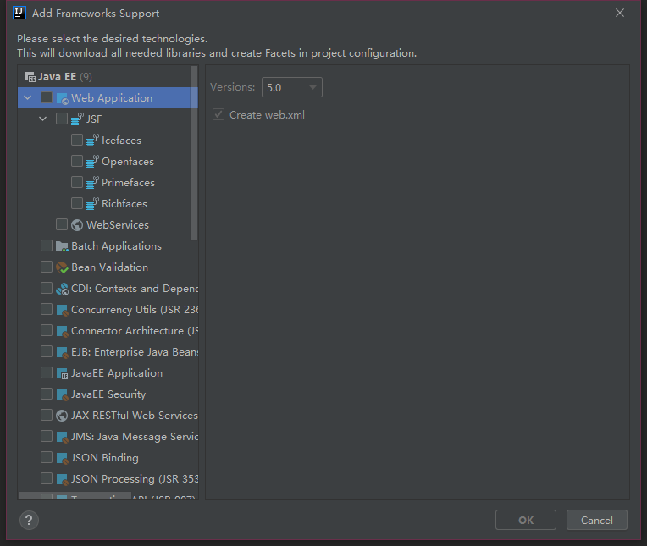
Task: Select the Primefaces row label
Action: click(x=129, y=183)
